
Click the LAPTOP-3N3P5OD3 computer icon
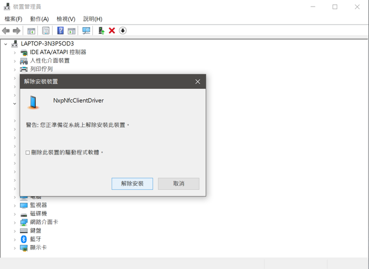(14, 43)
